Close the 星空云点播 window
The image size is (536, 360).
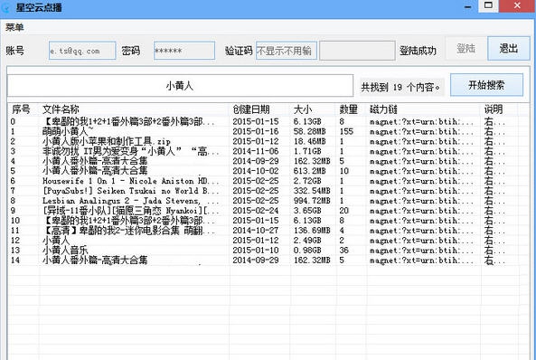pyautogui.click(x=517, y=5)
